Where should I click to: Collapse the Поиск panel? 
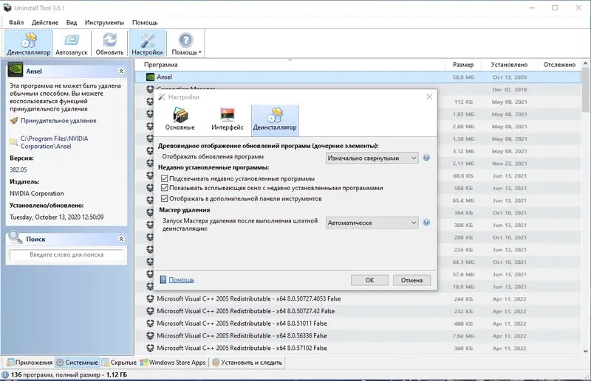click(x=121, y=239)
